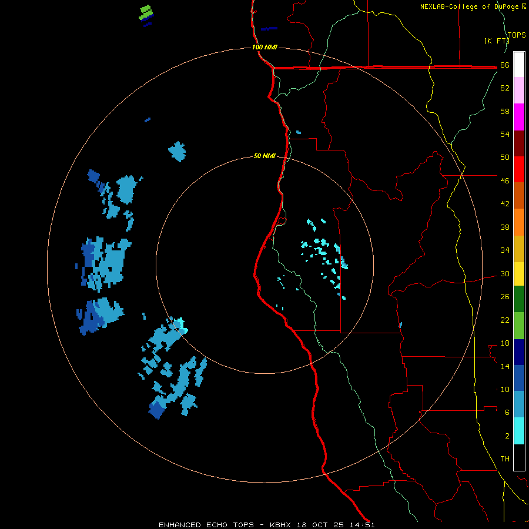The width and height of the screenshot is (529, 529).
Task: Click the TOPS legend title
Action: point(517,35)
